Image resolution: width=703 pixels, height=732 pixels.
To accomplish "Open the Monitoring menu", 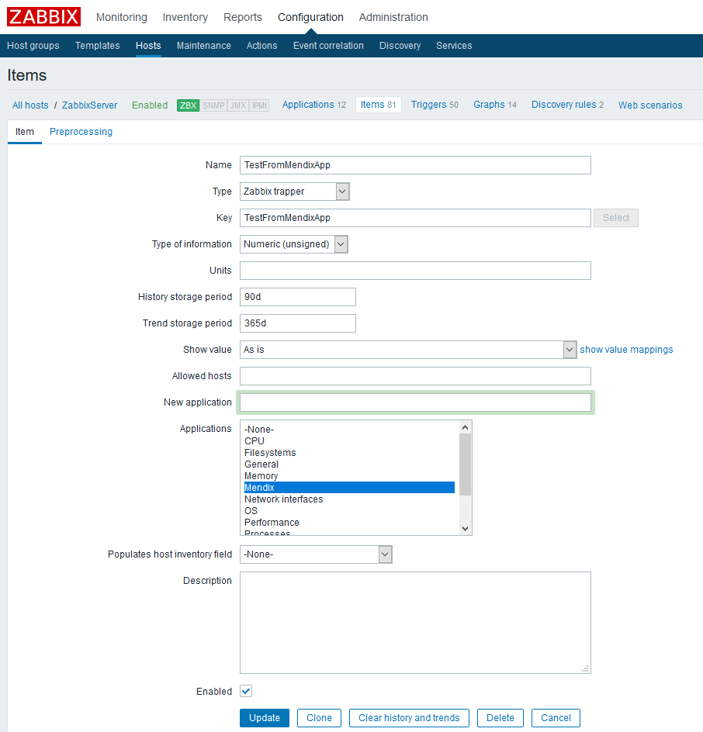I will point(121,17).
